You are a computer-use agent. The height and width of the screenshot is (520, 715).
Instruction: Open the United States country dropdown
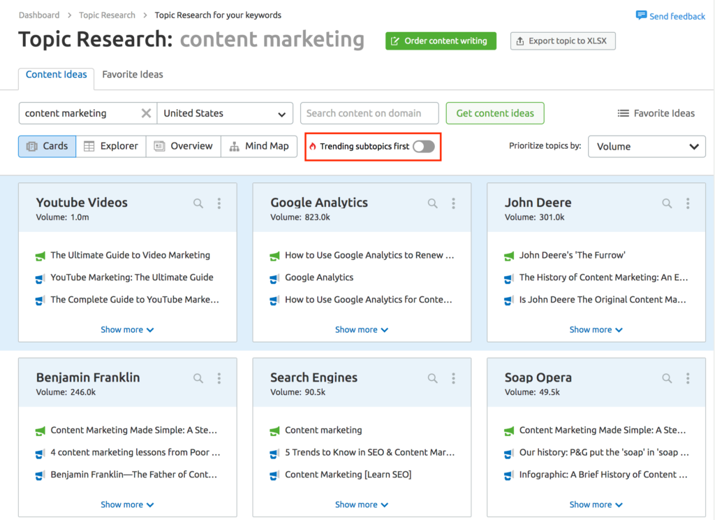[225, 113]
